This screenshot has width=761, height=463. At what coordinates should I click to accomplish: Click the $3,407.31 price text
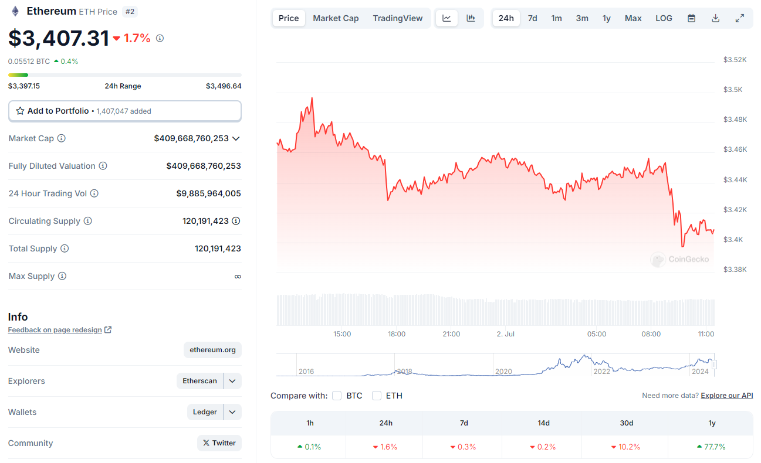(59, 38)
